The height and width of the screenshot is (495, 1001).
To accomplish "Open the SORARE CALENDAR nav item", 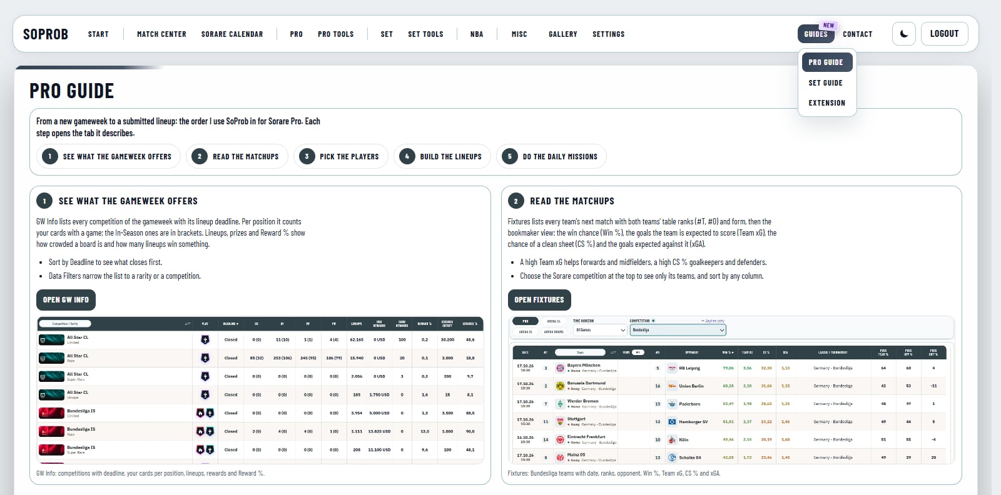I will [232, 34].
